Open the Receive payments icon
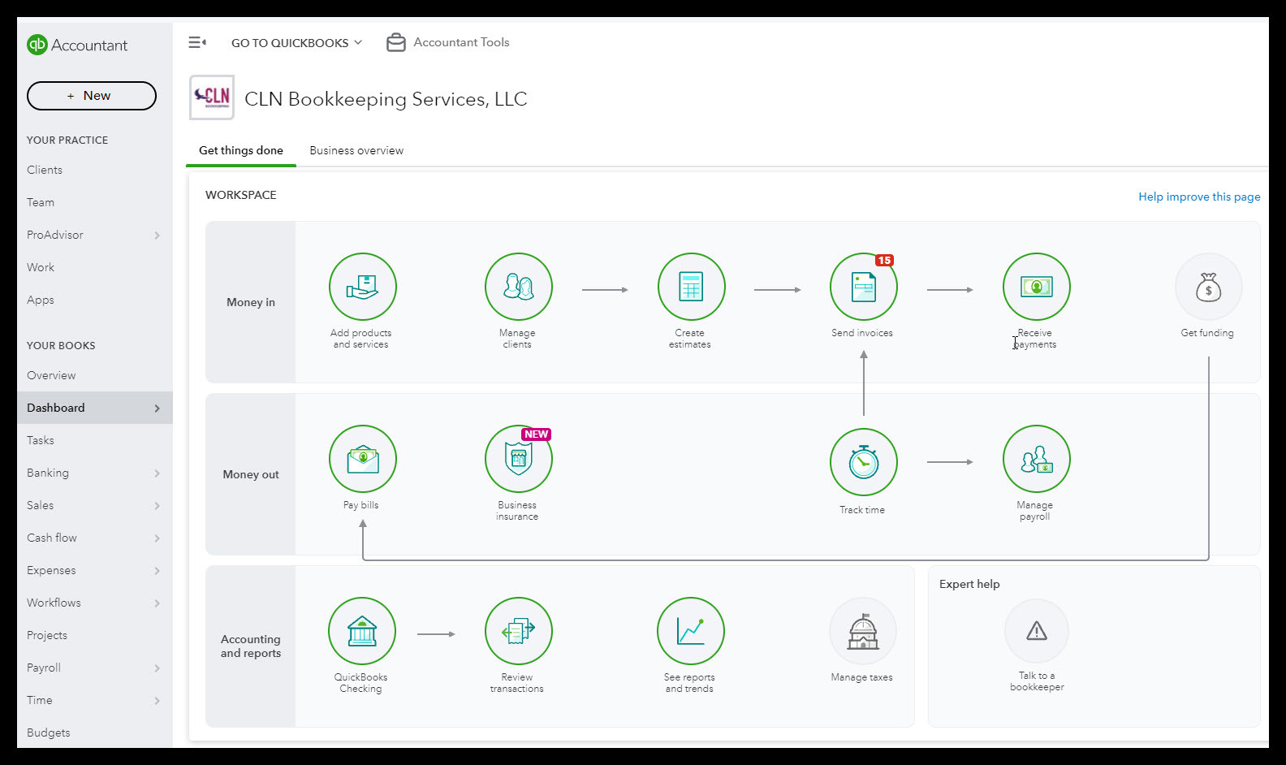Screen dimensions: 1286x765 [1036, 287]
